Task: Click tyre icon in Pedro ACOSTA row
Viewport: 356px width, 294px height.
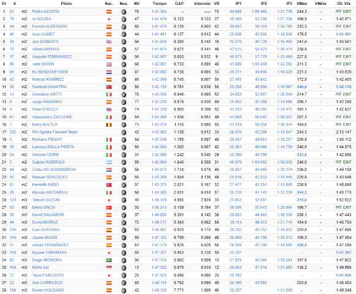Action: [x=124, y=12]
